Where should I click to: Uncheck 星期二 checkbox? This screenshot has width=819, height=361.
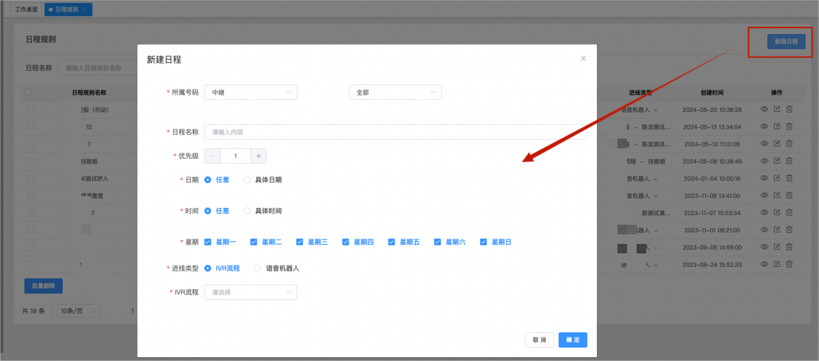point(254,242)
